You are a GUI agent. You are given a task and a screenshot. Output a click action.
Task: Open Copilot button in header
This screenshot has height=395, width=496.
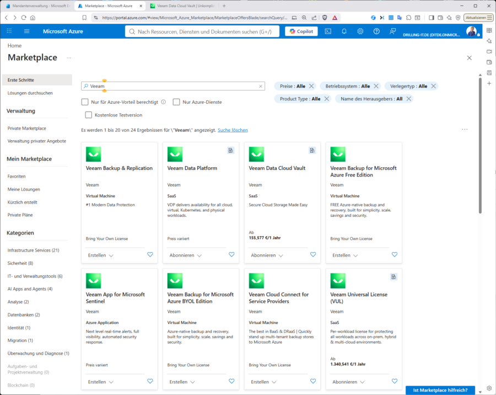(301, 31)
